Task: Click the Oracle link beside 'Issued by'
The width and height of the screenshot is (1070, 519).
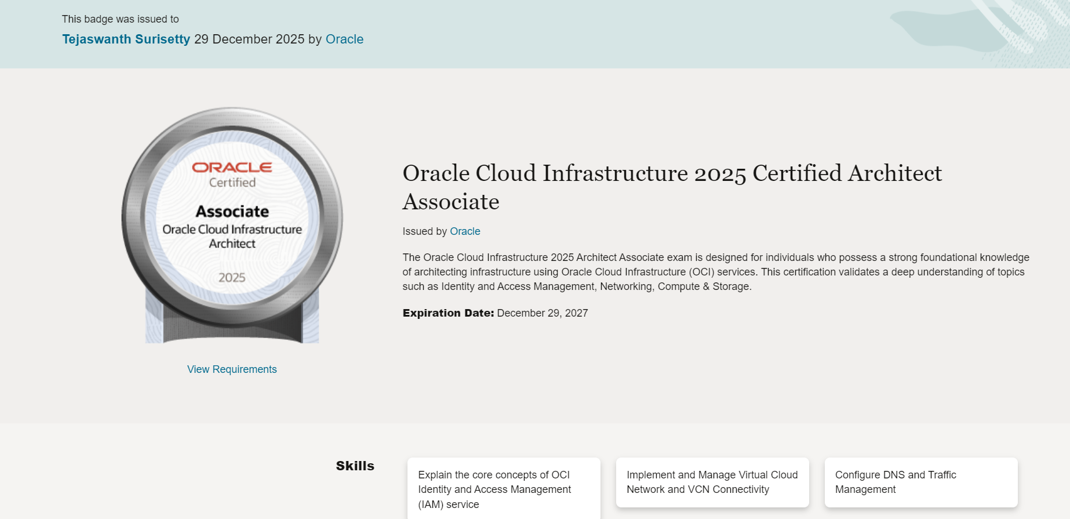Action: [x=465, y=231]
